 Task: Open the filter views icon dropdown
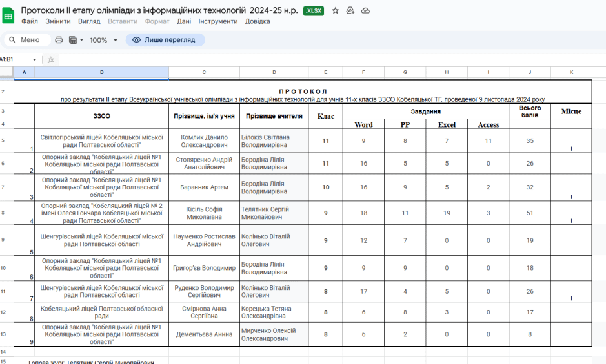click(75, 40)
